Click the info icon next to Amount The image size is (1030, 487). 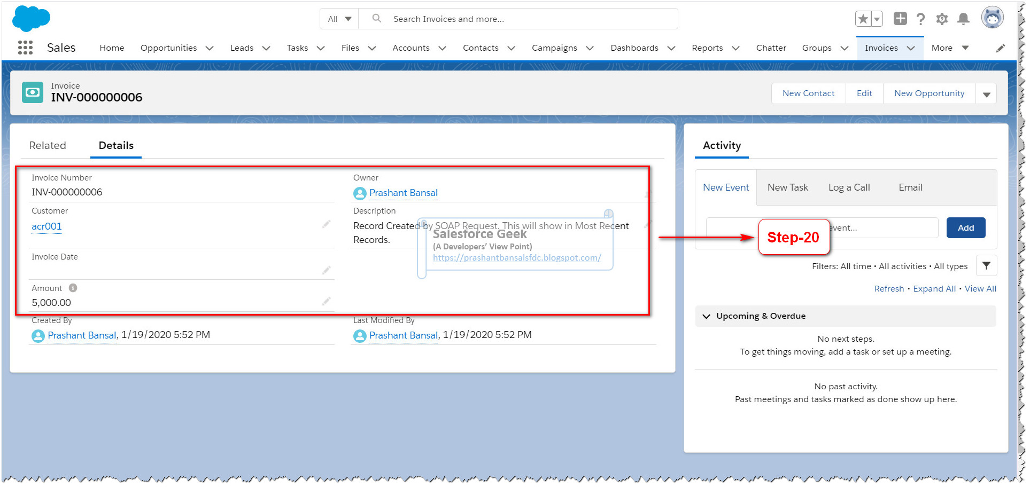point(73,288)
